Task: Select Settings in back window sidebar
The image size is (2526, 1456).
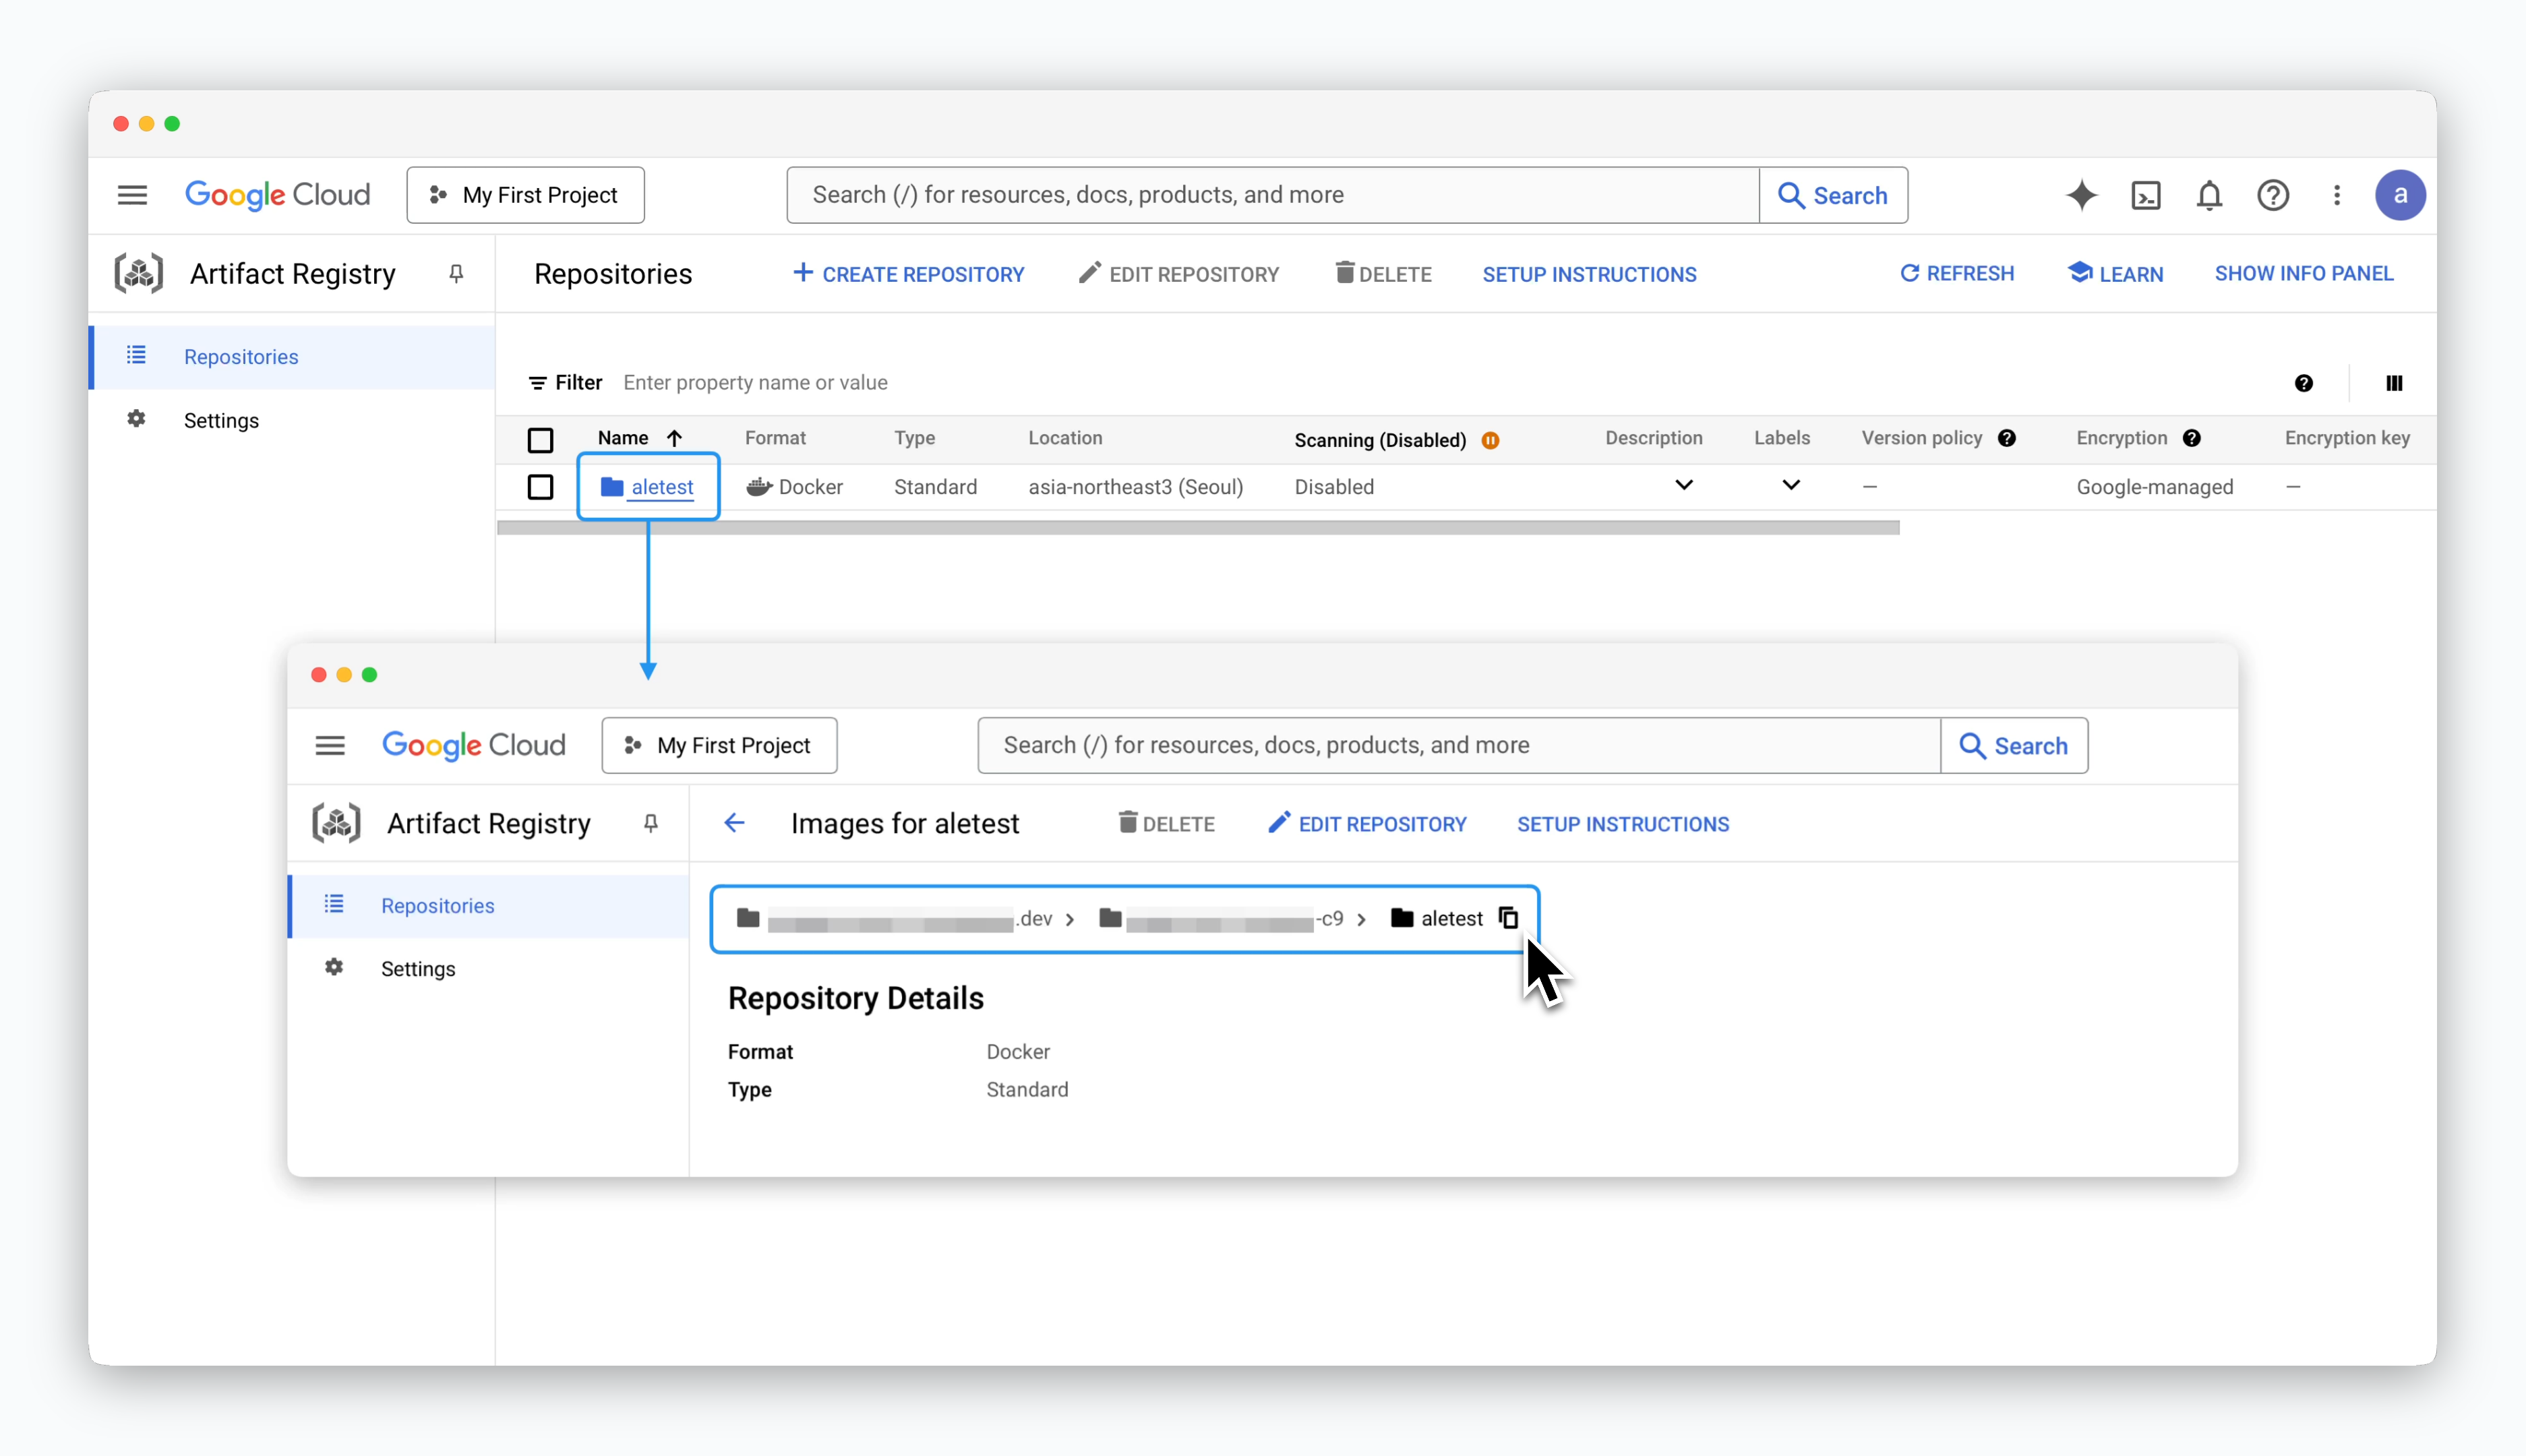Action: [x=292, y=421]
